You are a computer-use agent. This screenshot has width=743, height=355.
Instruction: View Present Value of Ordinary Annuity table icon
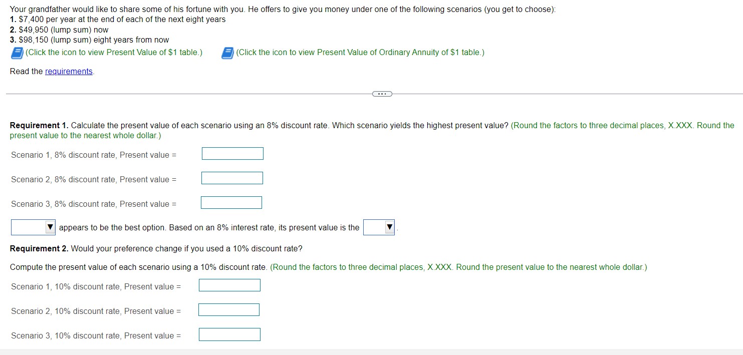pos(226,53)
